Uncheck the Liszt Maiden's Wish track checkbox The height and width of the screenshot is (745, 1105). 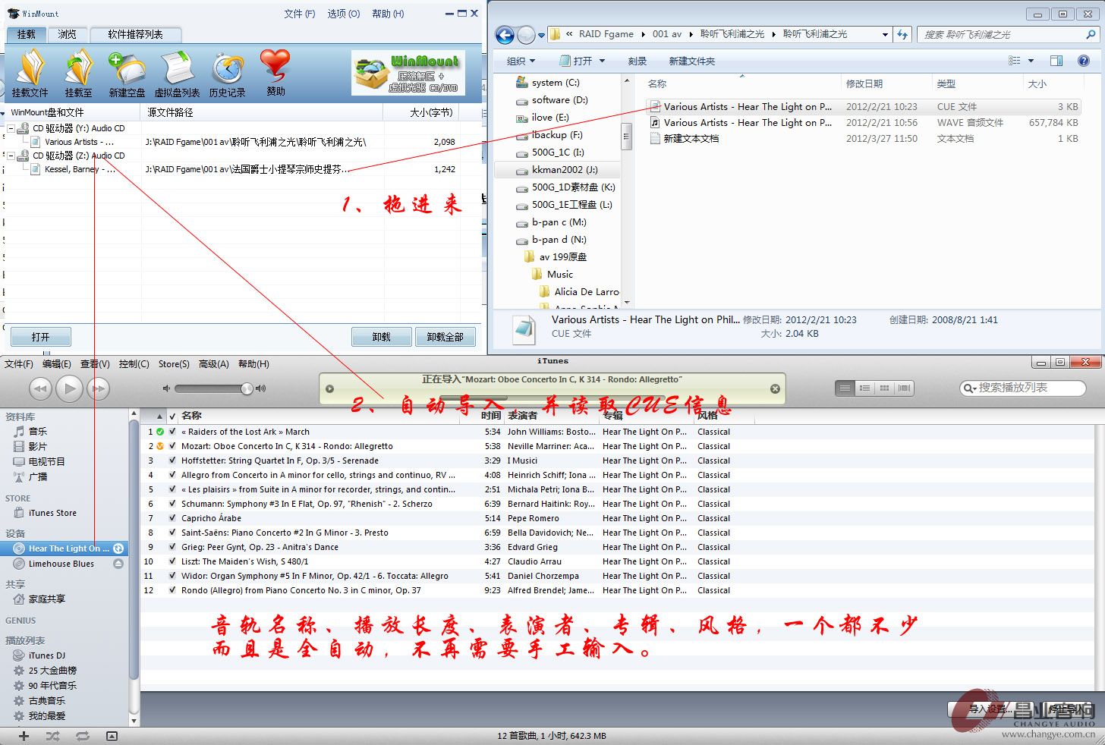point(173,561)
